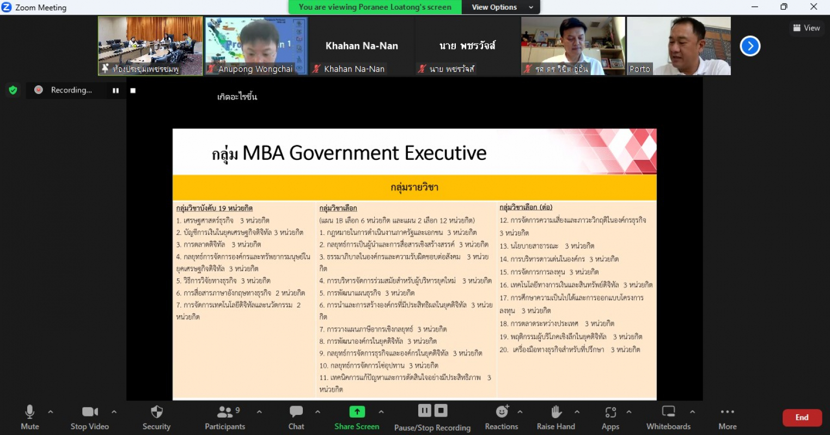This screenshot has width=830, height=435.
Task: Expand arrow next to Participants
Action: (259, 412)
